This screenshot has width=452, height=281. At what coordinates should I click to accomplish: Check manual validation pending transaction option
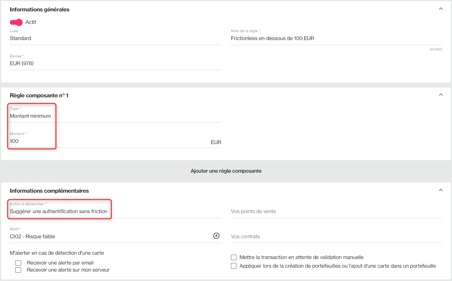[234, 257]
